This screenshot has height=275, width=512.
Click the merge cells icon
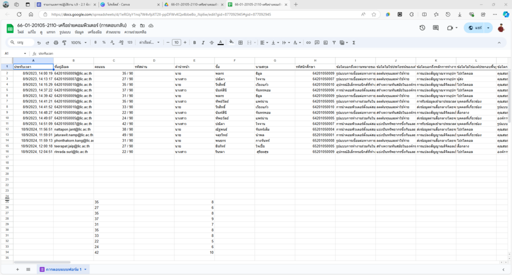(x=249, y=42)
